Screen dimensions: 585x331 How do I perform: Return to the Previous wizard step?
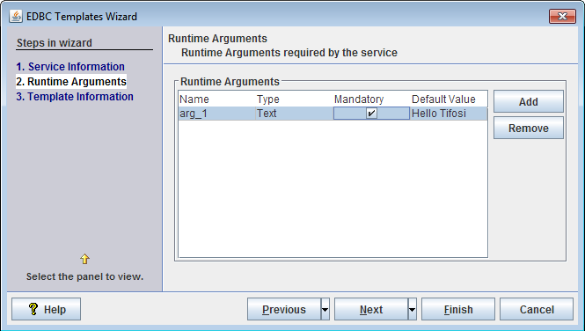[x=284, y=309]
